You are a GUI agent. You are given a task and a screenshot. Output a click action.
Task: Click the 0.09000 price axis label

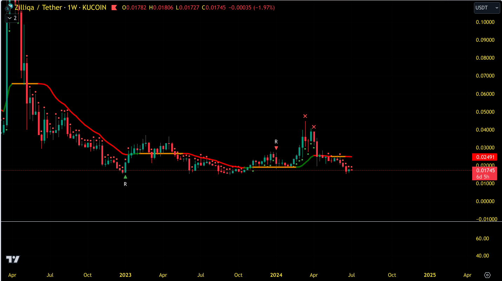485,40
